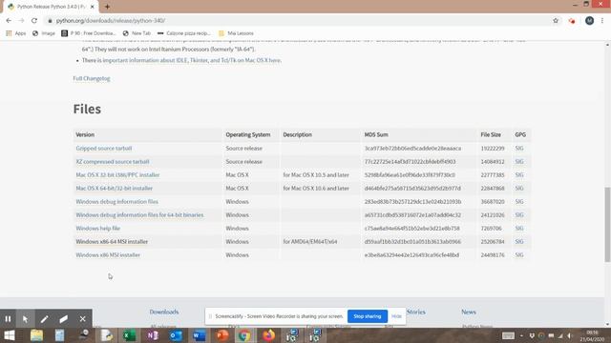611x343 pixels.
Task: Select the Screencastify eraser tool
Action: pyautogui.click(x=64, y=319)
